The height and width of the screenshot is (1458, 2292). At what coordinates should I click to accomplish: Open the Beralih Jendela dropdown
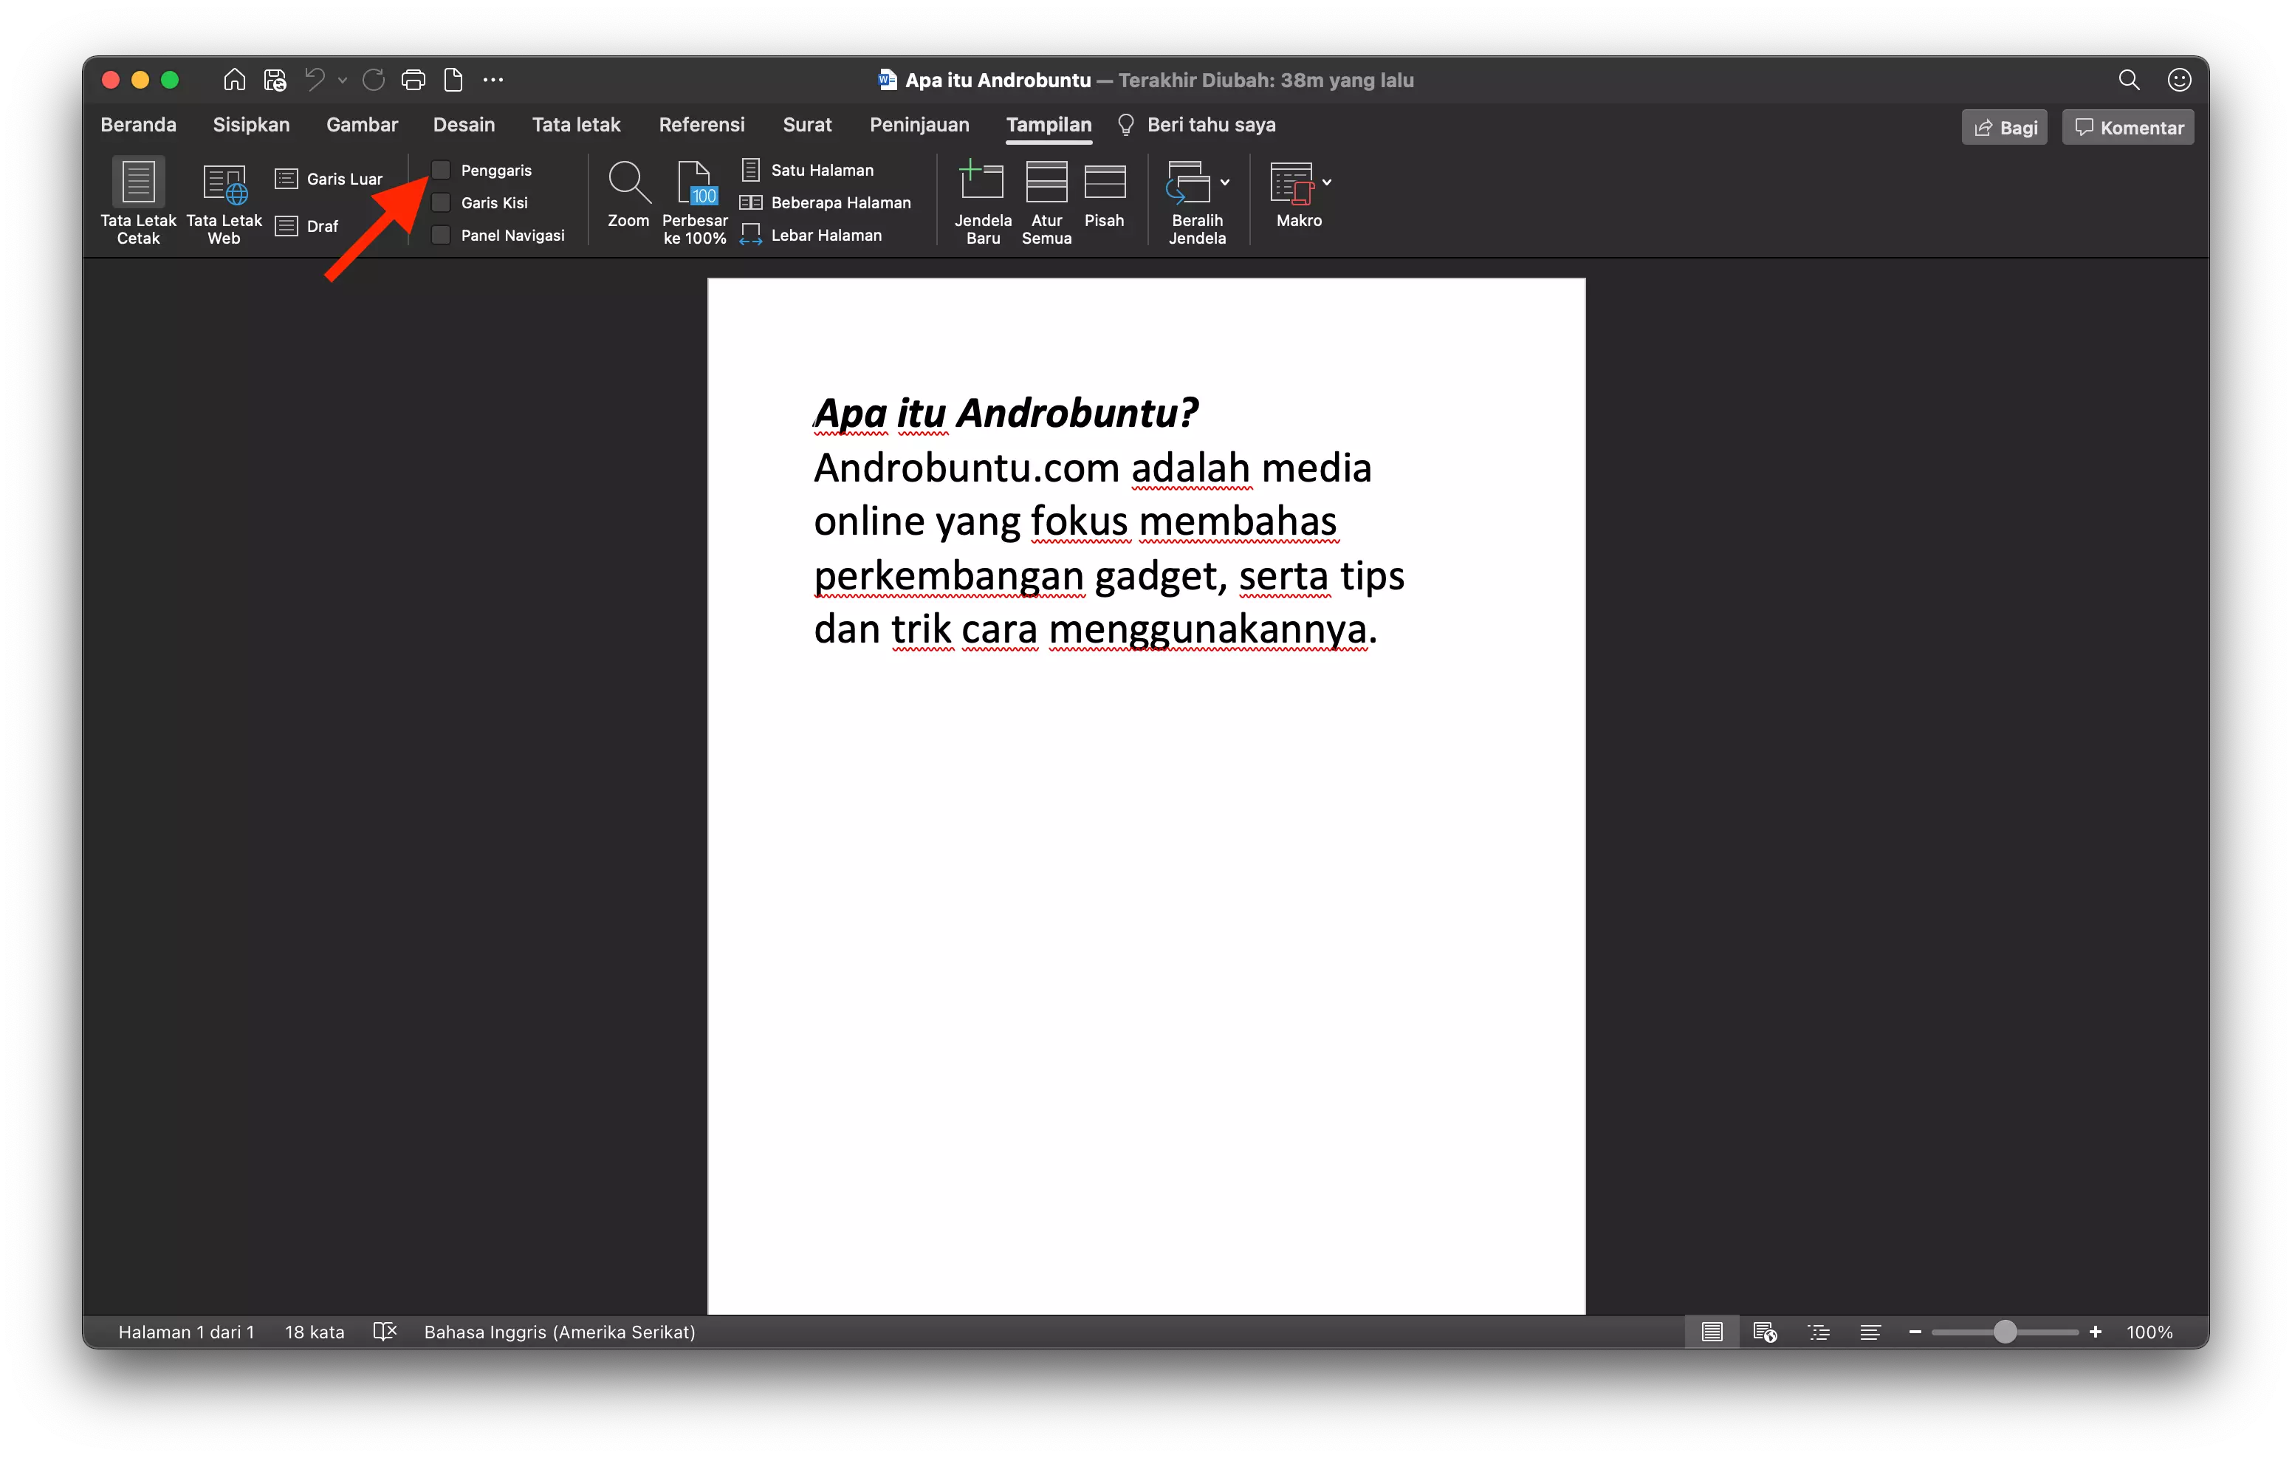[x=1224, y=183]
